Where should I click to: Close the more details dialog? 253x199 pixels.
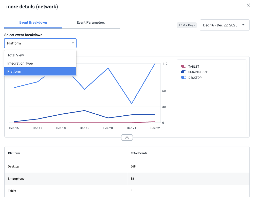pos(248,5)
